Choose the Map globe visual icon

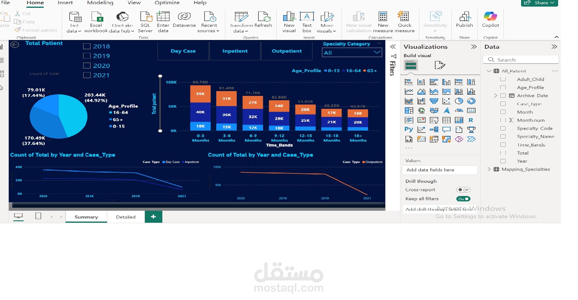pos(421,111)
